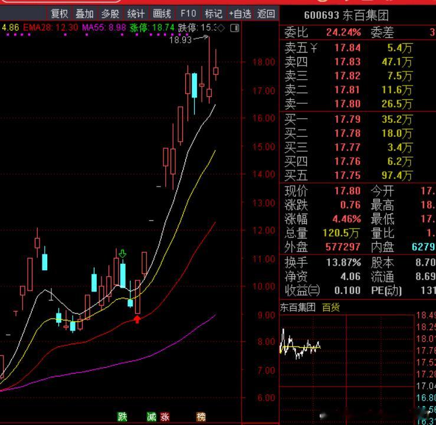
Task: Click the 东百集团 label above intraday chart
Action: tap(298, 307)
